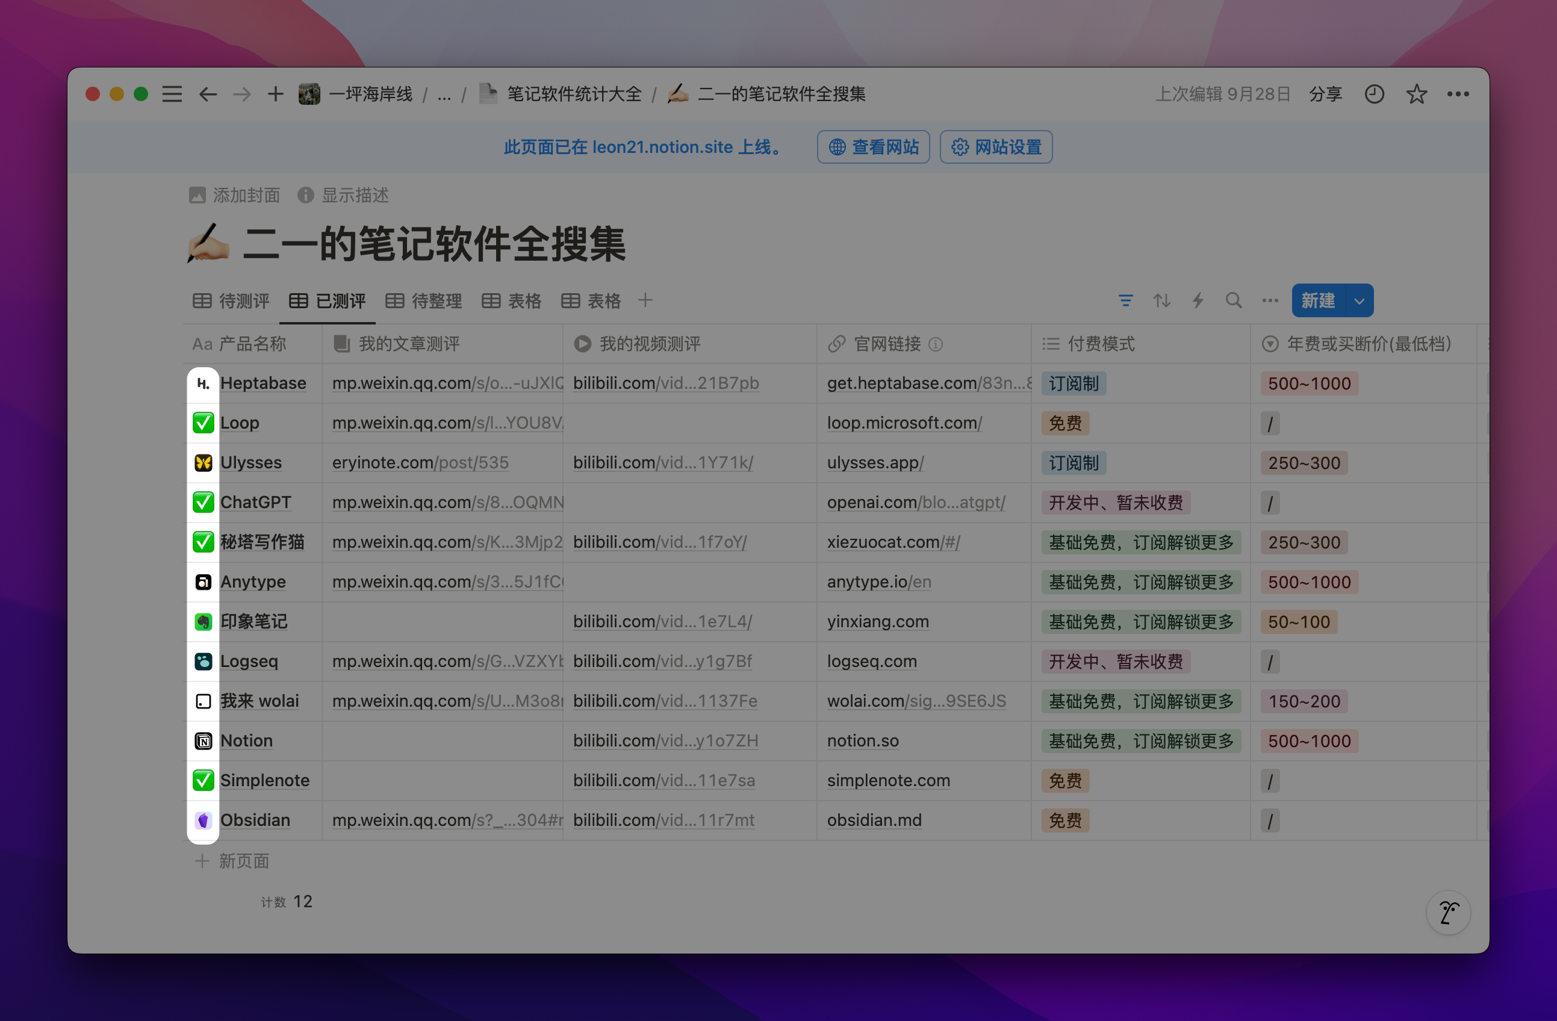This screenshot has width=1557, height=1021.
Task: Click green checkmark icon beside Simplenote
Action: (204, 780)
